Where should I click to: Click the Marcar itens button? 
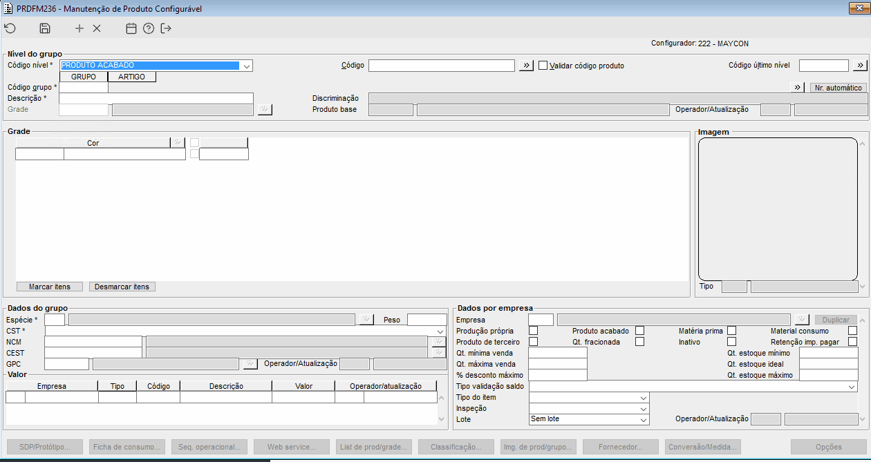click(49, 287)
